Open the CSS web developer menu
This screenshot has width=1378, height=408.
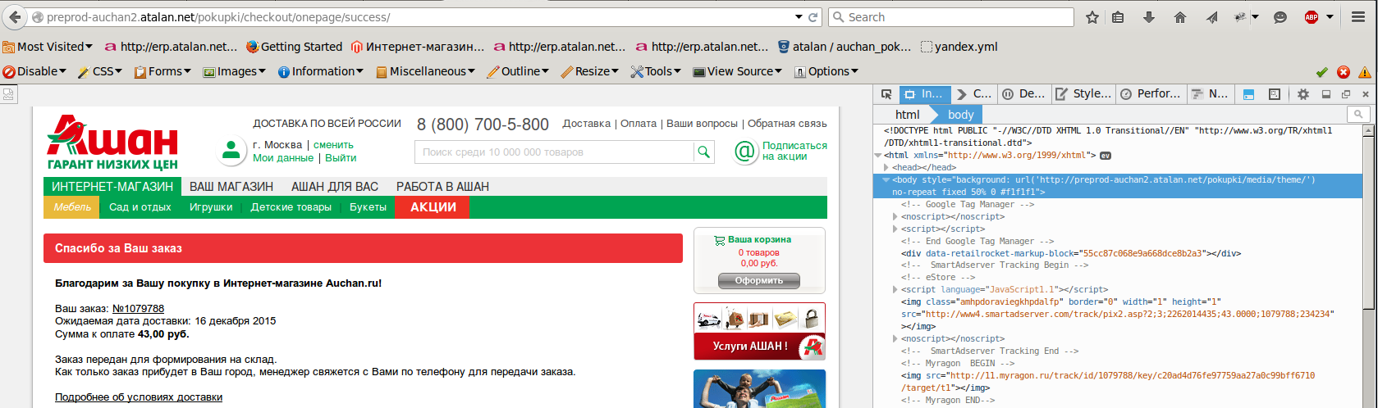click(99, 71)
